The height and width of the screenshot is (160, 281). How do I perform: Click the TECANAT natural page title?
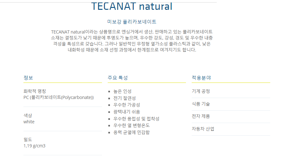[x=131, y=6]
